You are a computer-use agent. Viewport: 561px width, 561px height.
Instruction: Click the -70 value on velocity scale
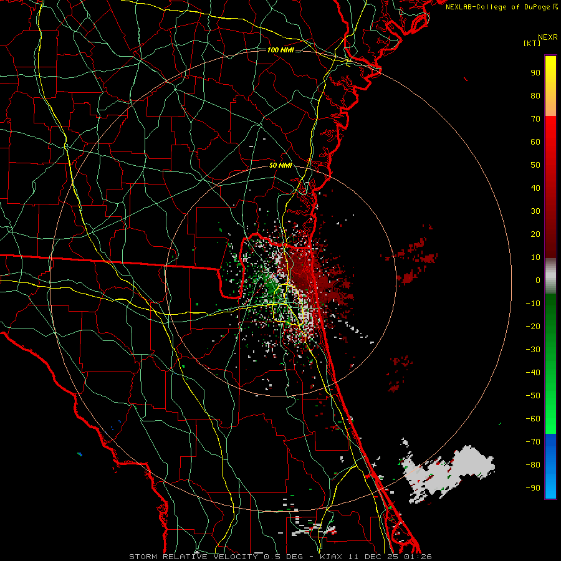tap(533, 442)
